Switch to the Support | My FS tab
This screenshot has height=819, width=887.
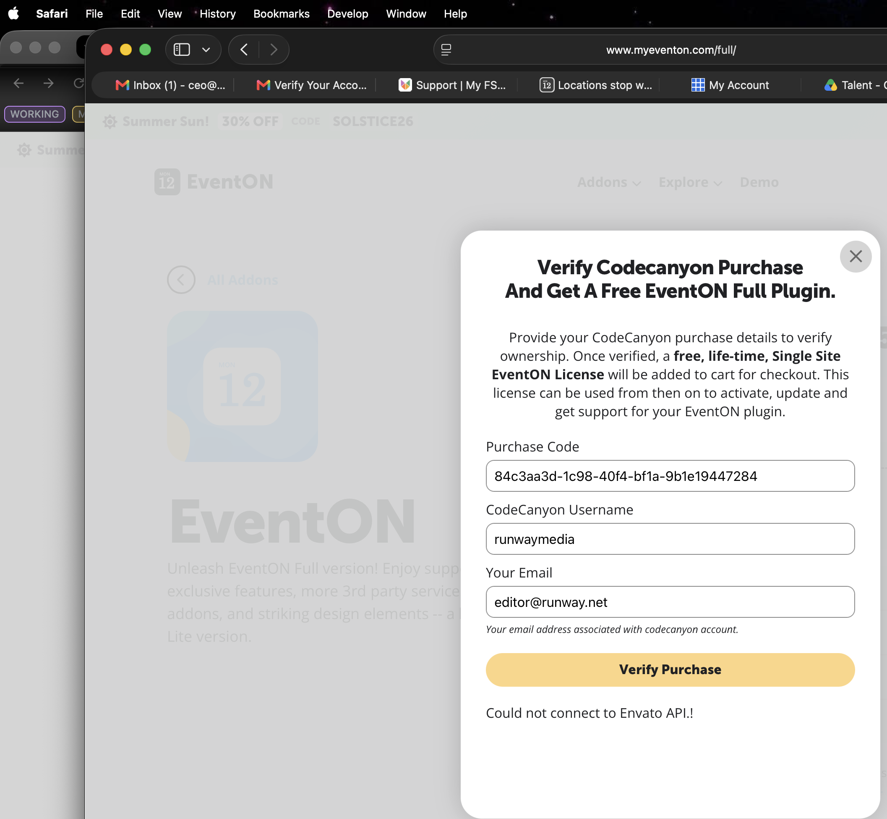(452, 85)
